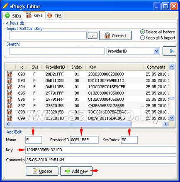Click the padlock icon for row 899
Viewport: 180px width, 182px height.
coord(10,118)
